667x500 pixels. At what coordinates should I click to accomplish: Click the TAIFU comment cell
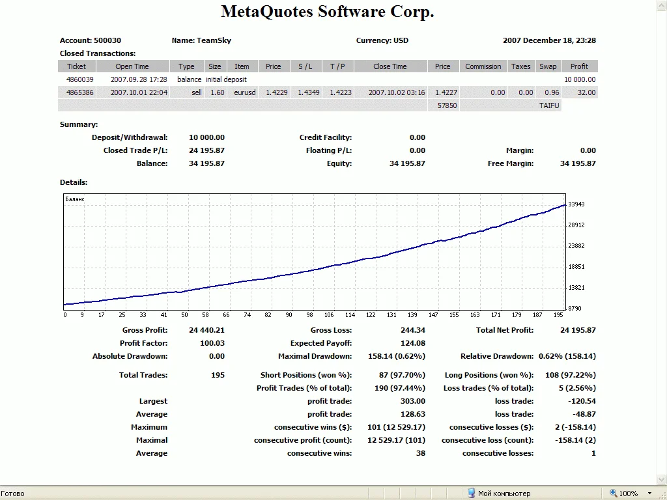548,105
